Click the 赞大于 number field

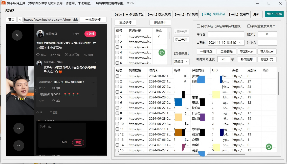tap(267, 34)
